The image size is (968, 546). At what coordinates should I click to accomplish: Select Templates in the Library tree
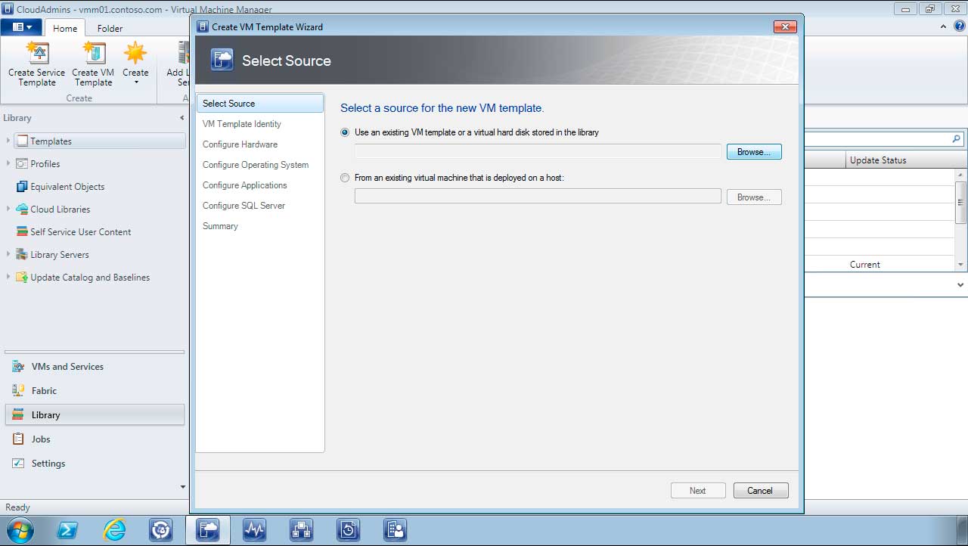(100, 141)
